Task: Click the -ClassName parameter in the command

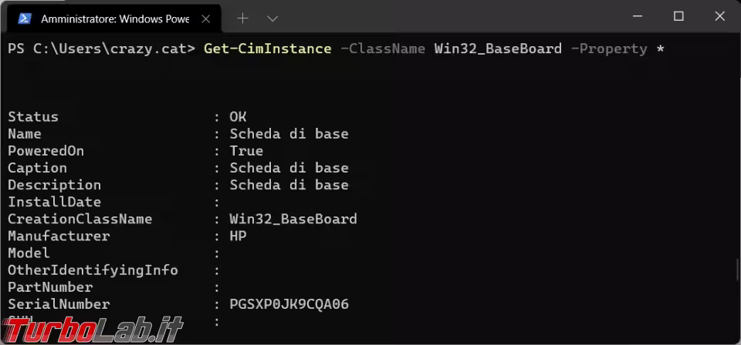Action: point(383,49)
